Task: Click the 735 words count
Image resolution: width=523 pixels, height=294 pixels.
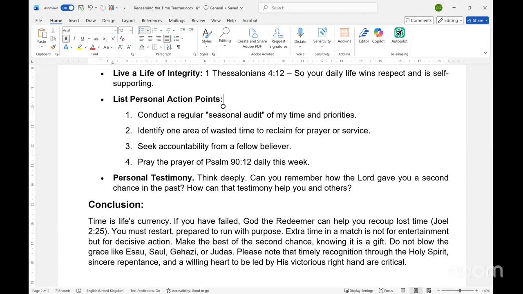Action: [x=63, y=291]
